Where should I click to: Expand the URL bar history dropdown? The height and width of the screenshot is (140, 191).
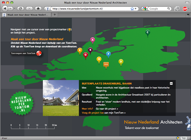point(137,9)
